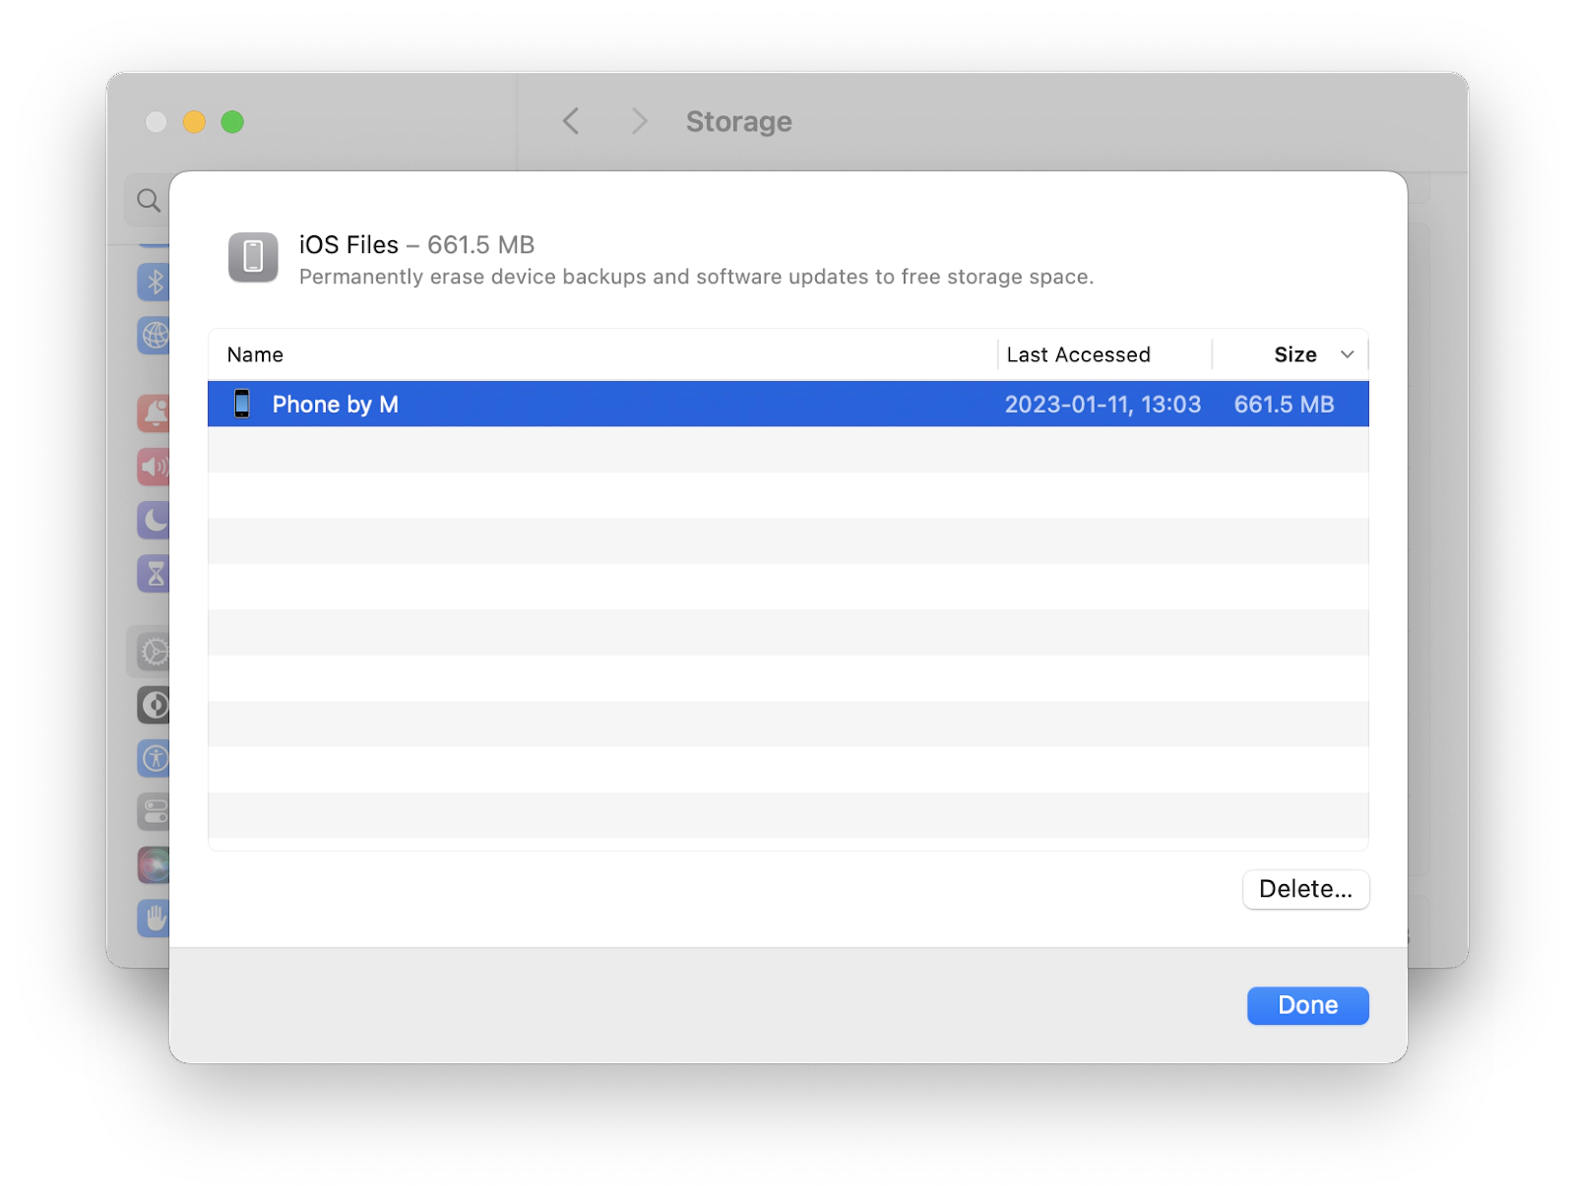
Task: Click the search magnifier in Settings sidebar
Action: tap(149, 201)
